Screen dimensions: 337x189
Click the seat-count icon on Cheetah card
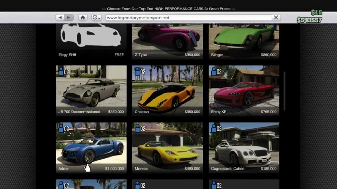click(140, 72)
